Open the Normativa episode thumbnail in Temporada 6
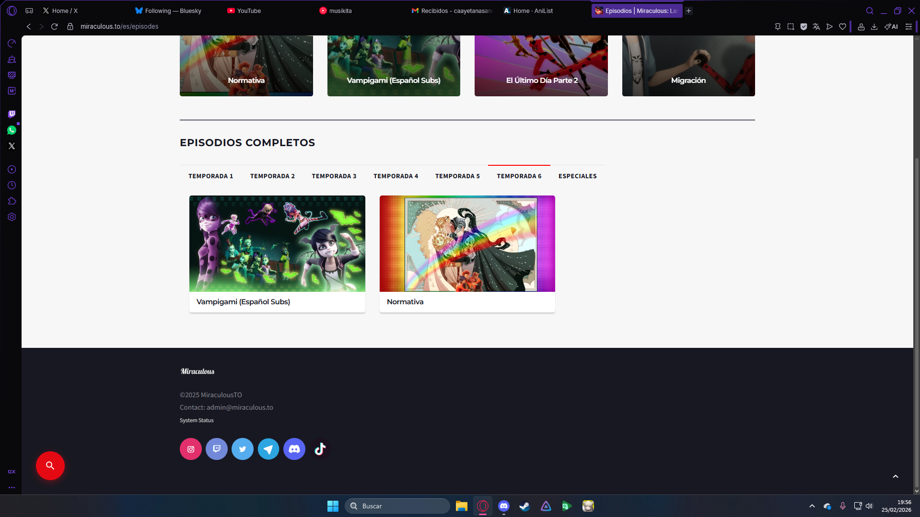This screenshot has height=517, width=920. click(x=467, y=244)
